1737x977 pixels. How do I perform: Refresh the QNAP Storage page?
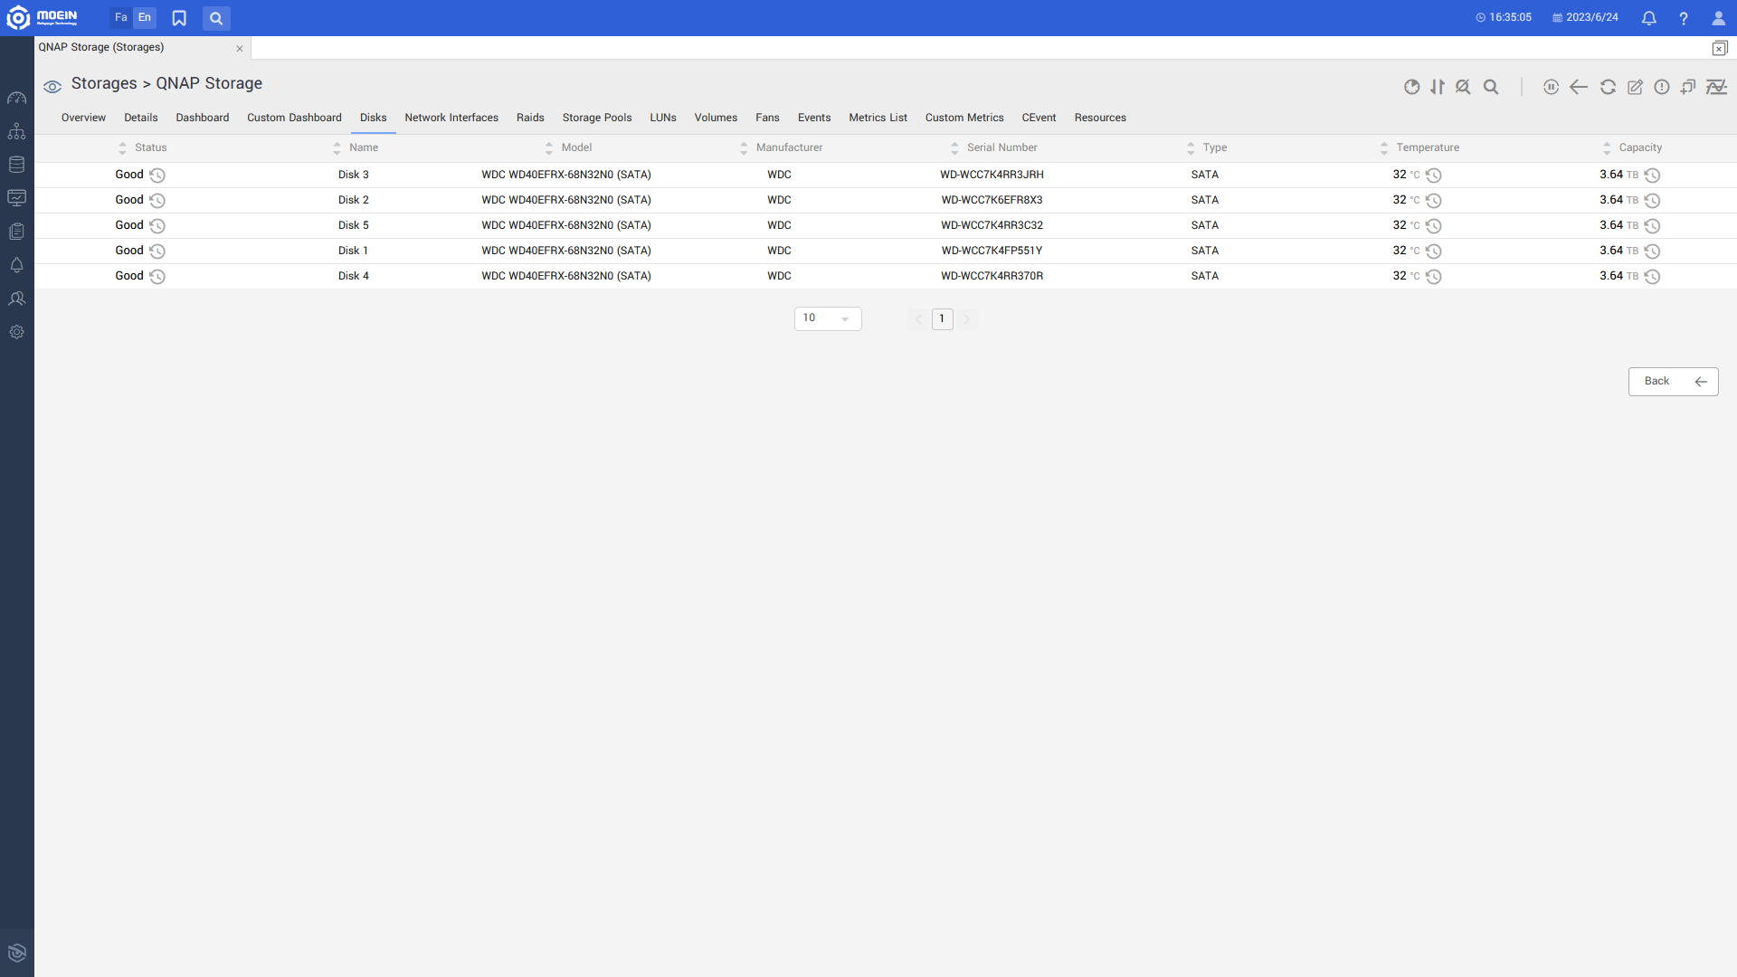pos(1608,87)
